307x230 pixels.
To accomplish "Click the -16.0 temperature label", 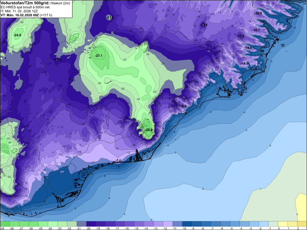I will (258, 14).
